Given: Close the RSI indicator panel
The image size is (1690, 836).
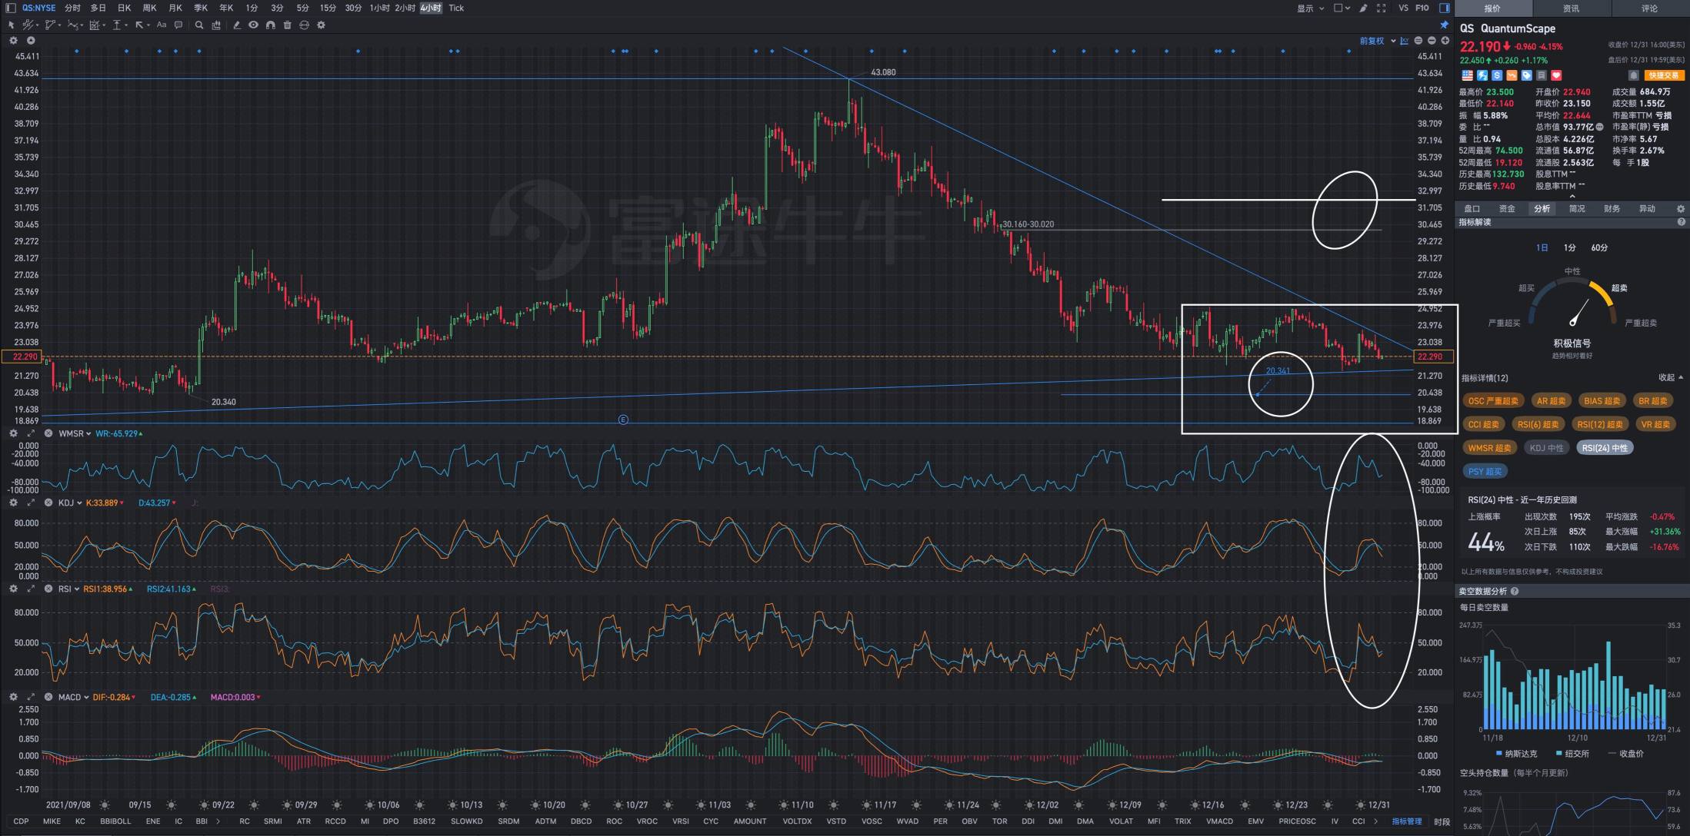Looking at the screenshot, I should pyautogui.click(x=48, y=589).
